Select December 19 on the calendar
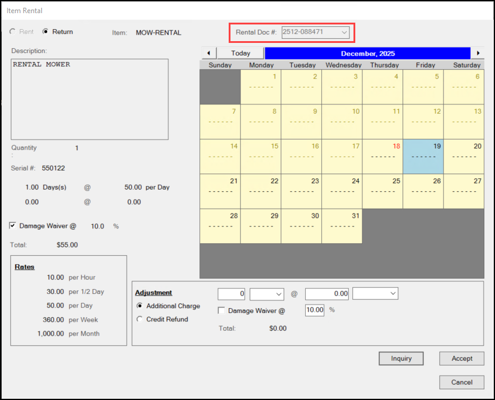This screenshot has width=495, height=400. tap(423, 157)
